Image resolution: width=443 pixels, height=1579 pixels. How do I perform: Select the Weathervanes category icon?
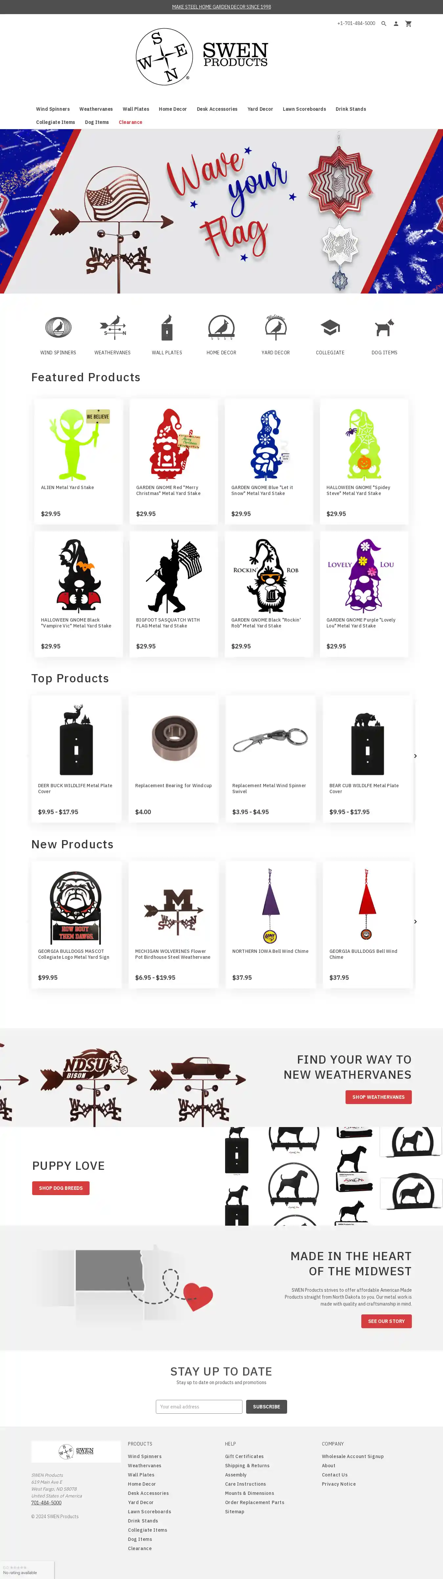coord(113,327)
